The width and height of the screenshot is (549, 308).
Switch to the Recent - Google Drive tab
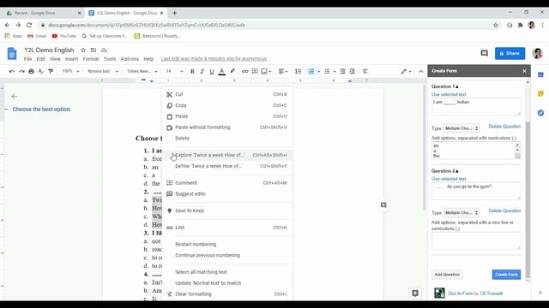tap(44, 13)
